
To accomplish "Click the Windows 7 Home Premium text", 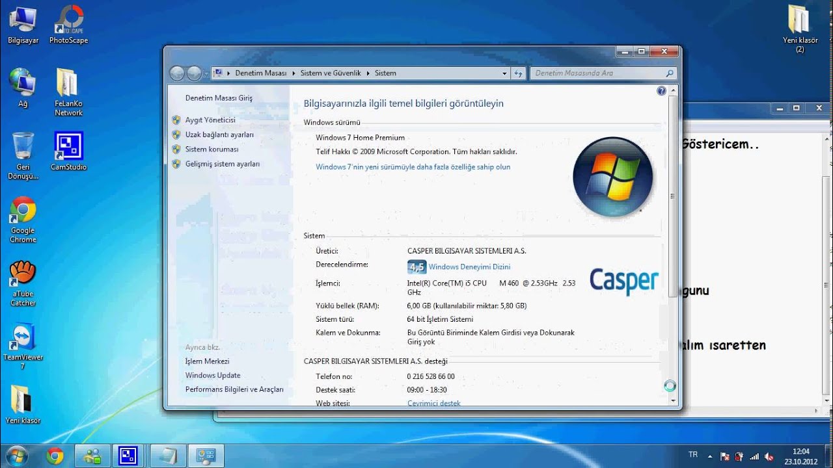I will 361,138.
